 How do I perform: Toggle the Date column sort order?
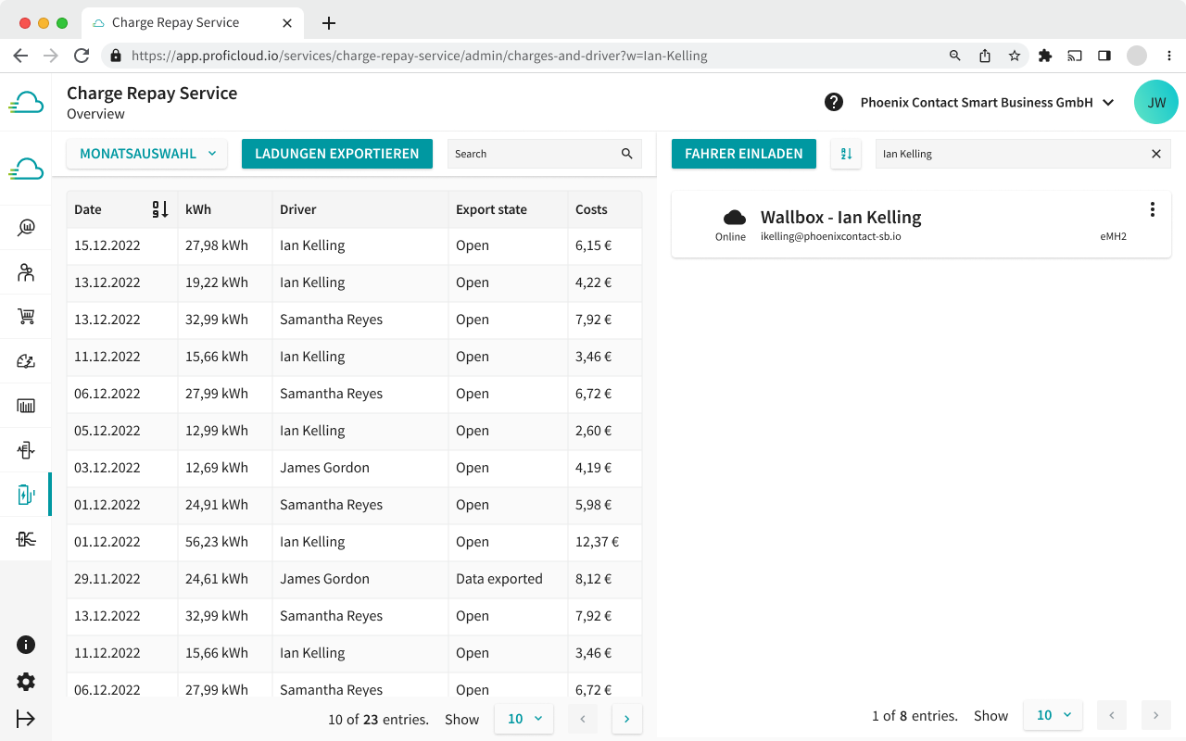click(159, 209)
